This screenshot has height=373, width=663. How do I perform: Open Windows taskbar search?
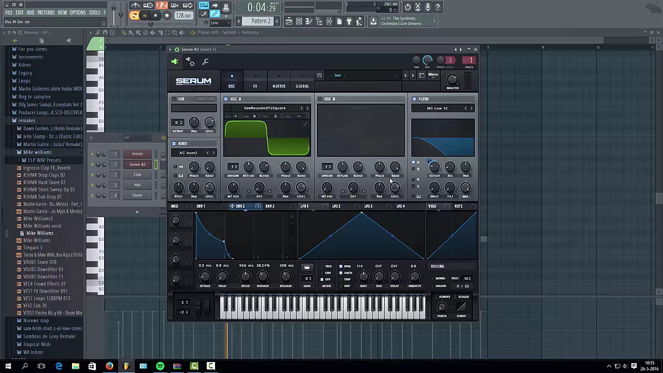24,366
